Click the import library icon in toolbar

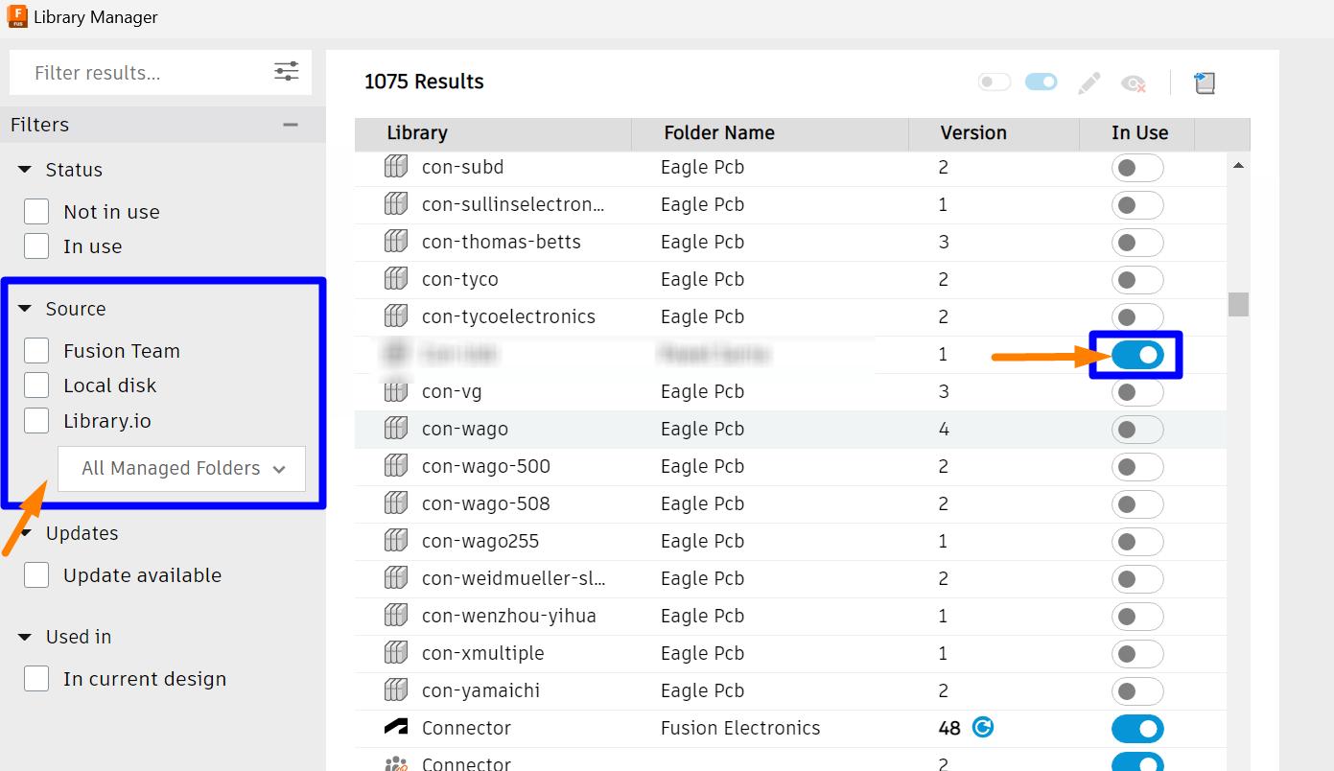point(1205,83)
